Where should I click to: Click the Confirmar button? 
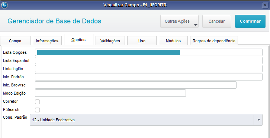tap(250, 21)
